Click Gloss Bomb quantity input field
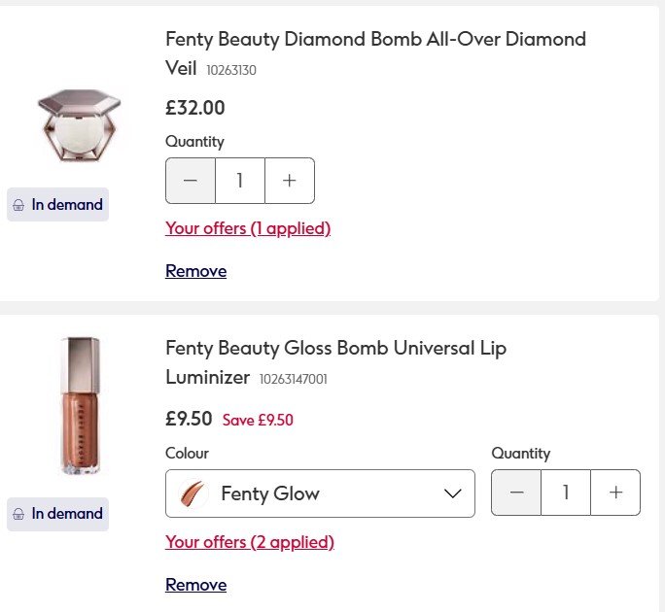This screenshot has width=665, height=612. click(566, 493)
